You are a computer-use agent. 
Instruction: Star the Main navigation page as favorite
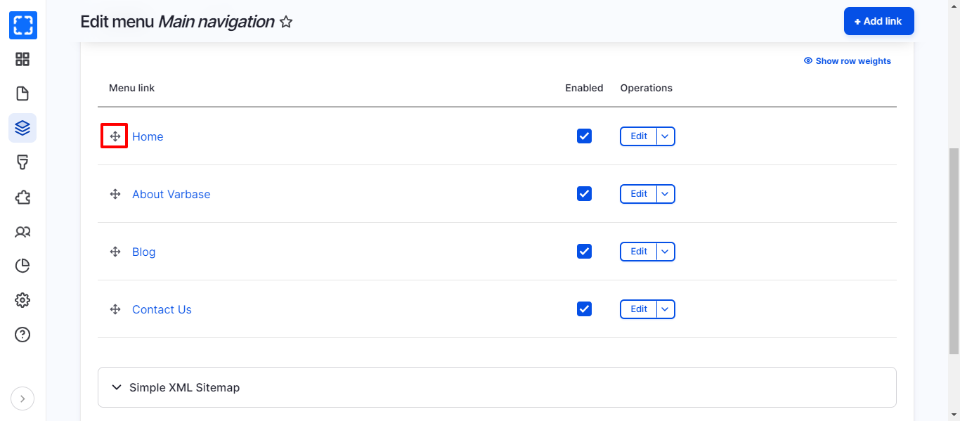286,22
